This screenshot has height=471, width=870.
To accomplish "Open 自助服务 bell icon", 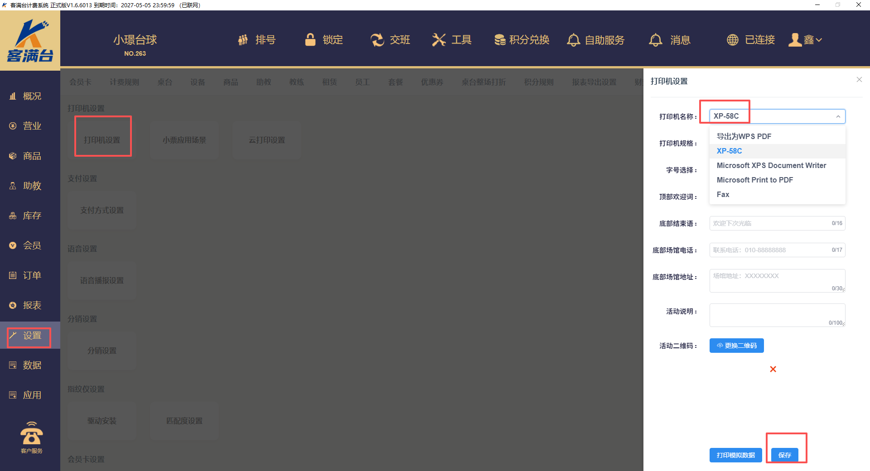I will click(x=573, y=40).
